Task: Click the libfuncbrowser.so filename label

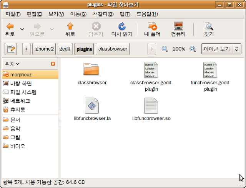Action: point(151,118)
